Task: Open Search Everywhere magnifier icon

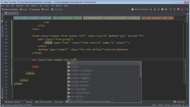Action: (x=187, y=10)
